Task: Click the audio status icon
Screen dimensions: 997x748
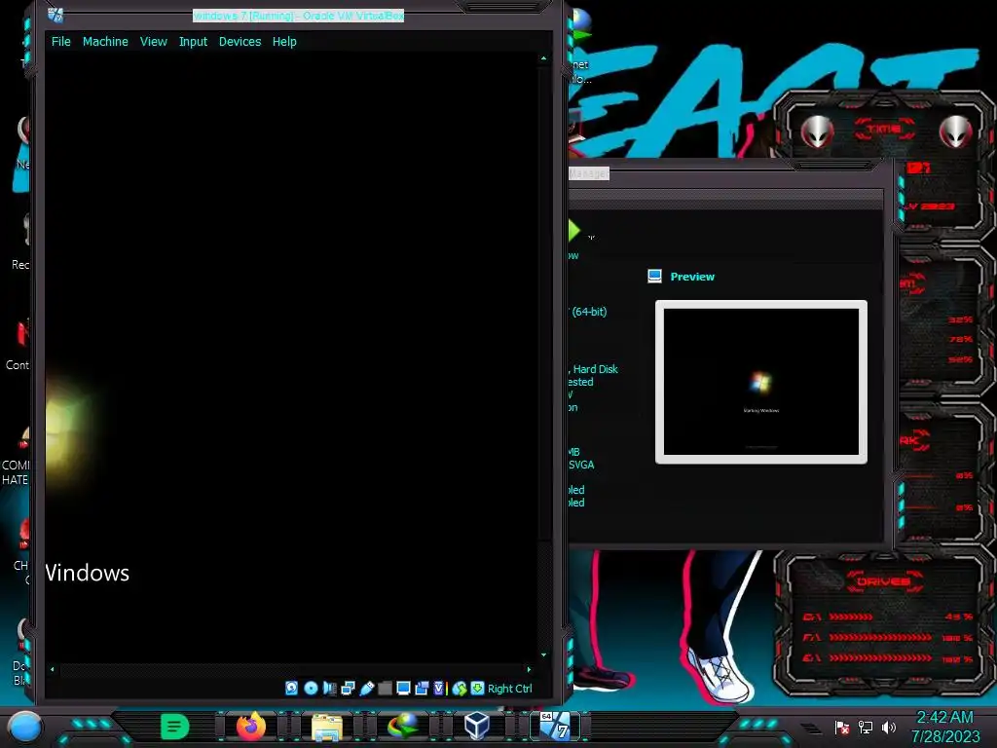Action: pos(329,689)
